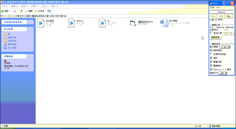Go up one folder level
The height and width of the screenshot is (129, 236).
point(21,11)
